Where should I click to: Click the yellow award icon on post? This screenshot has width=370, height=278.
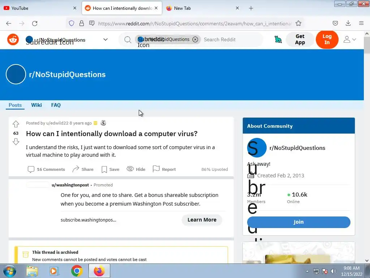(x=95, y=123)
